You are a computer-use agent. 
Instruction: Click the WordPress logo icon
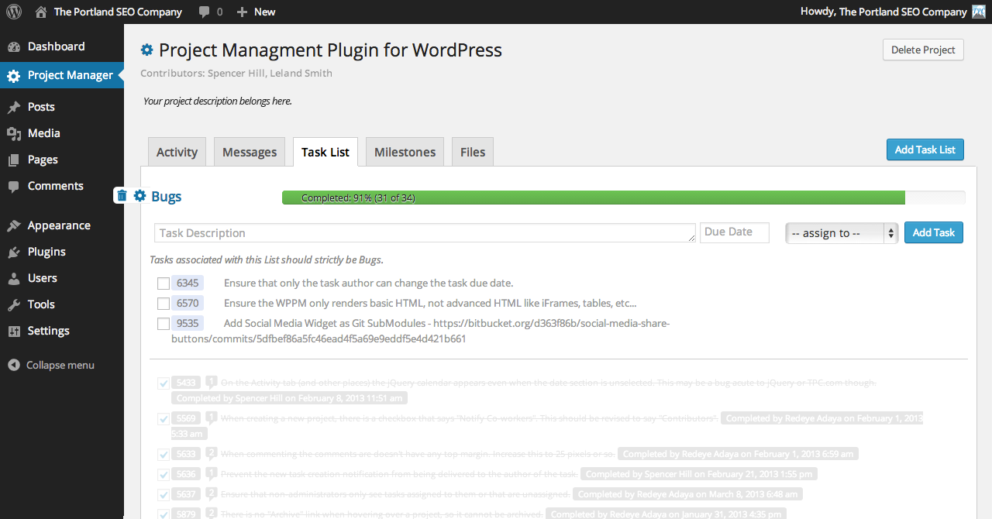14,12
